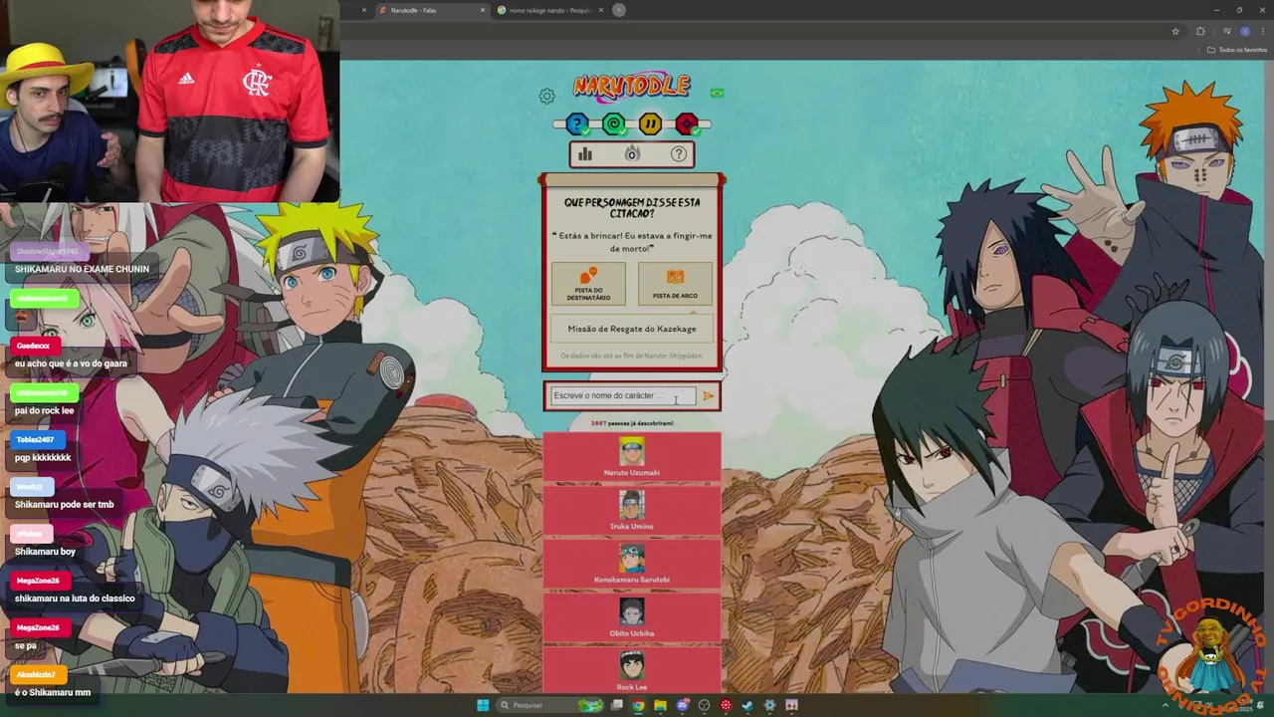Click the Konohamaru Sarutobi guess row
Screen dimensions: 1274x717
[x=632, y=565]
